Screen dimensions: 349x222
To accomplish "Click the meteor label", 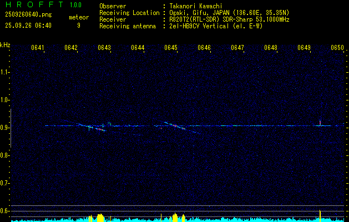I will click(79, 17).
